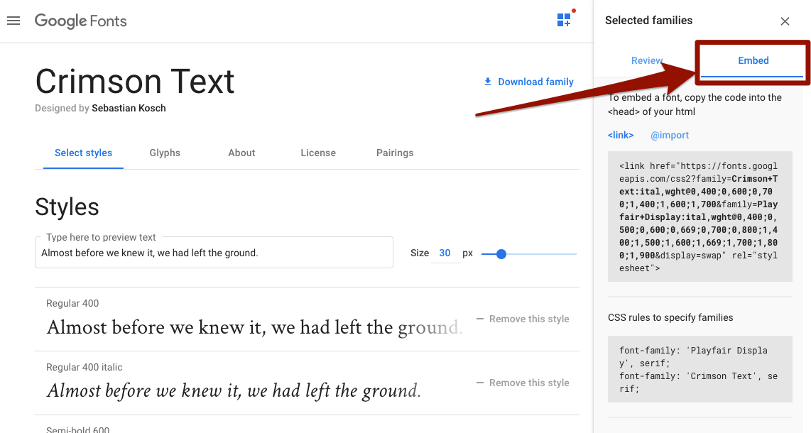Viewport: 811px width, 433px height.
Task: Click the CSS font-family rules block
Action: [x=700, y=369]
